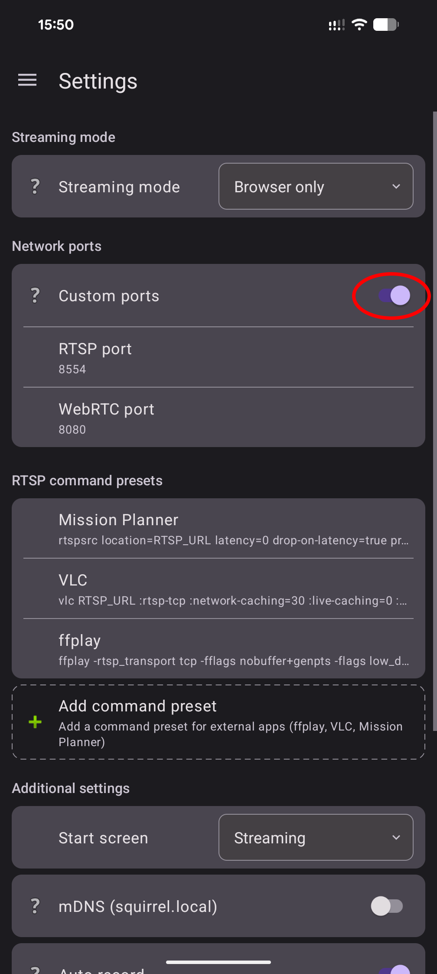Click the help icon next to mDNS
Viewport: 437px width, 974px height.
point(35,906)
